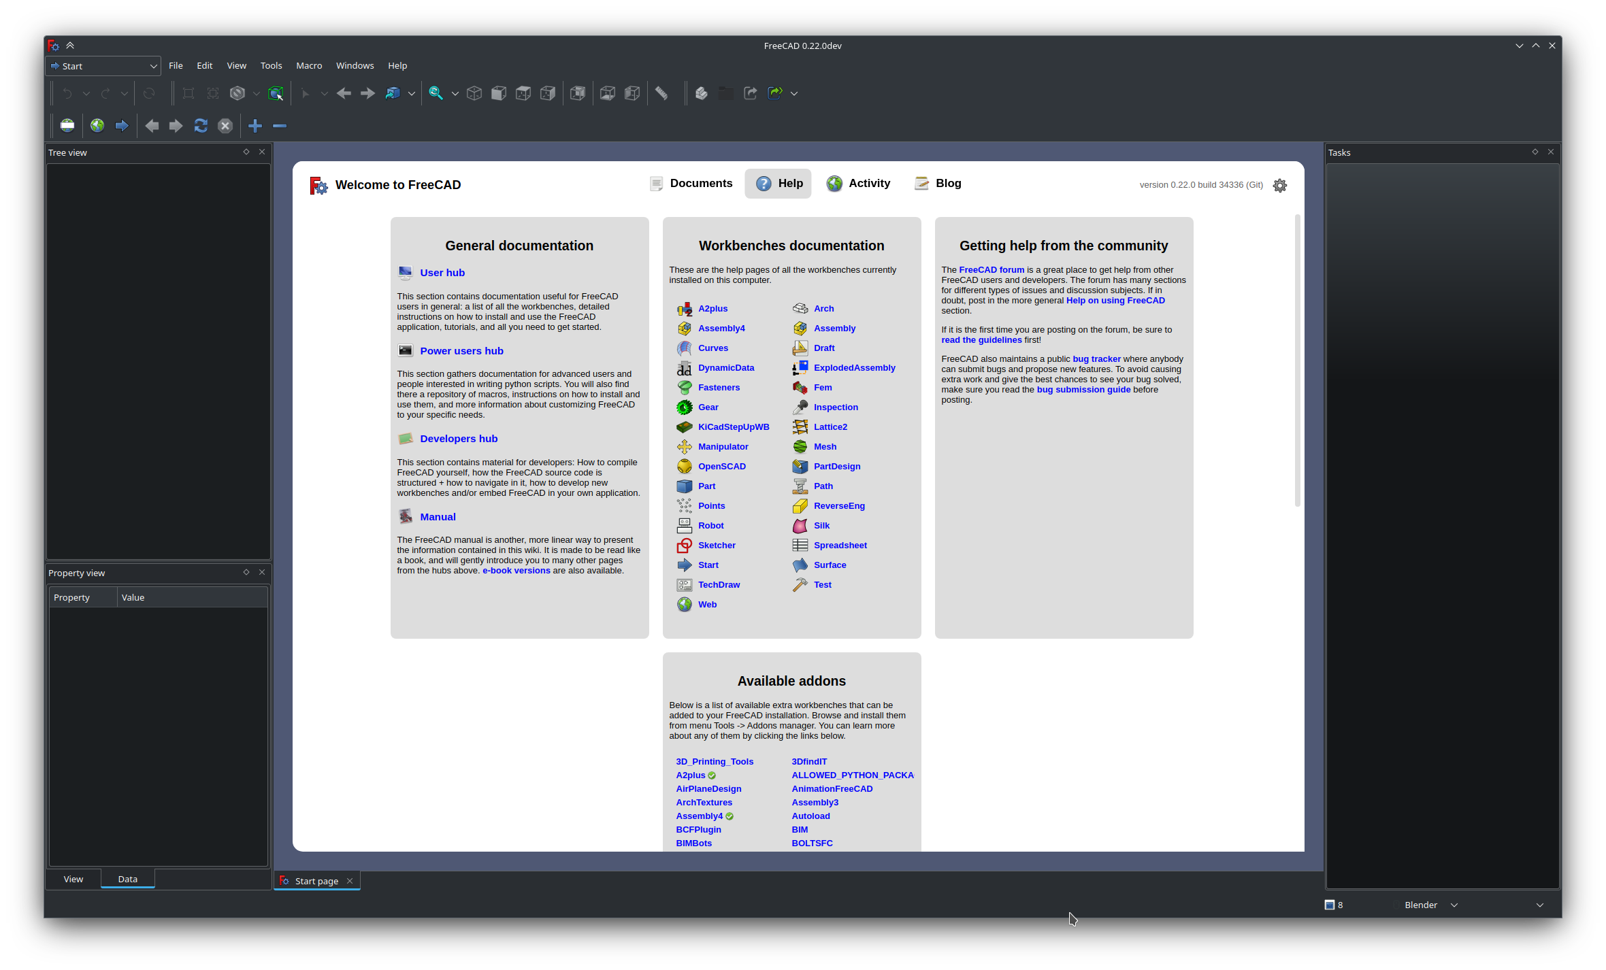Screen dimensions: 1606x970
Task: Select the View tab in Property view
Action: (x=73, y=880)
